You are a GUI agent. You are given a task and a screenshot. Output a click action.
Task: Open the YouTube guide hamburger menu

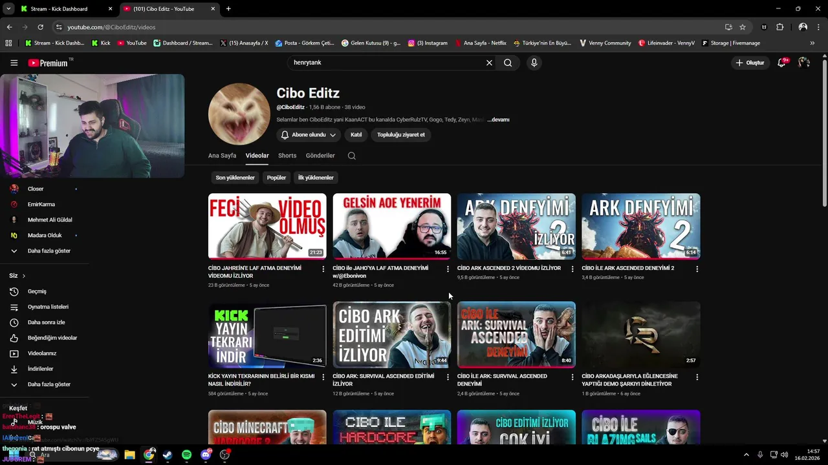click(x=14, y=63)
